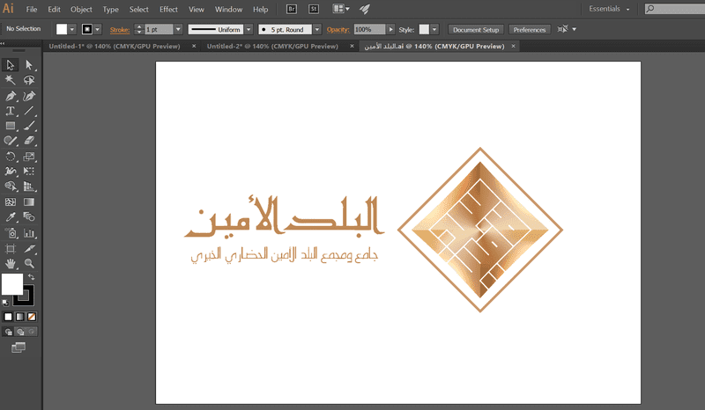Expand the Essentials workspace switcher
This screenshot has width=705, height=410.
coord(609,9)
